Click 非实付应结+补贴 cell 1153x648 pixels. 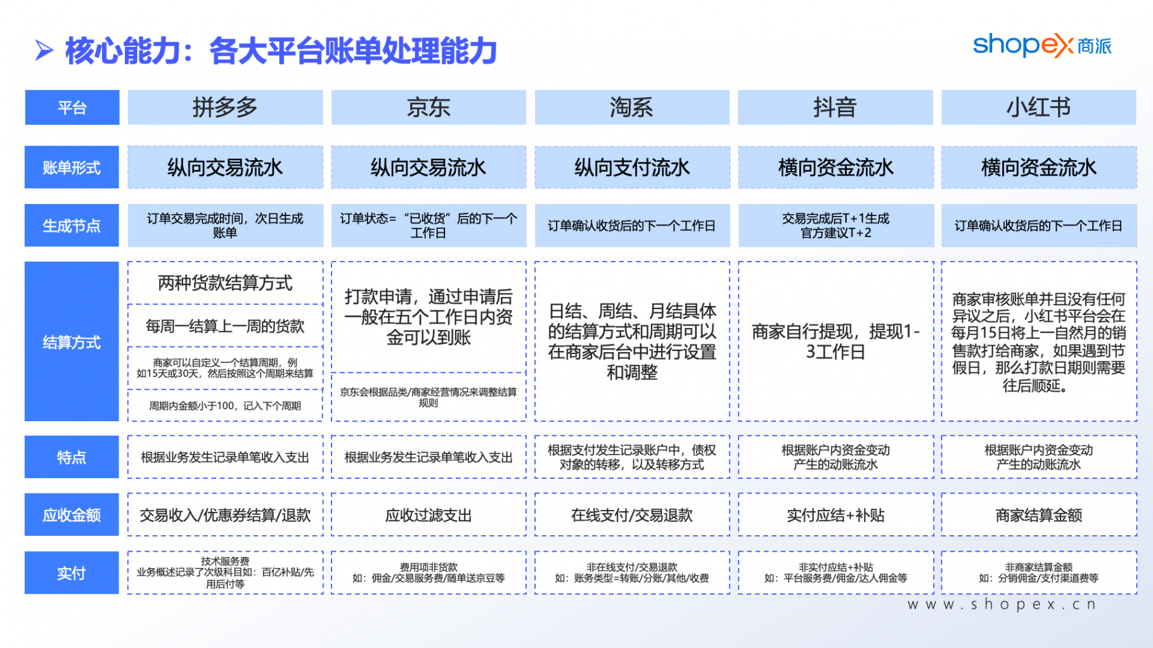(835, 573)
